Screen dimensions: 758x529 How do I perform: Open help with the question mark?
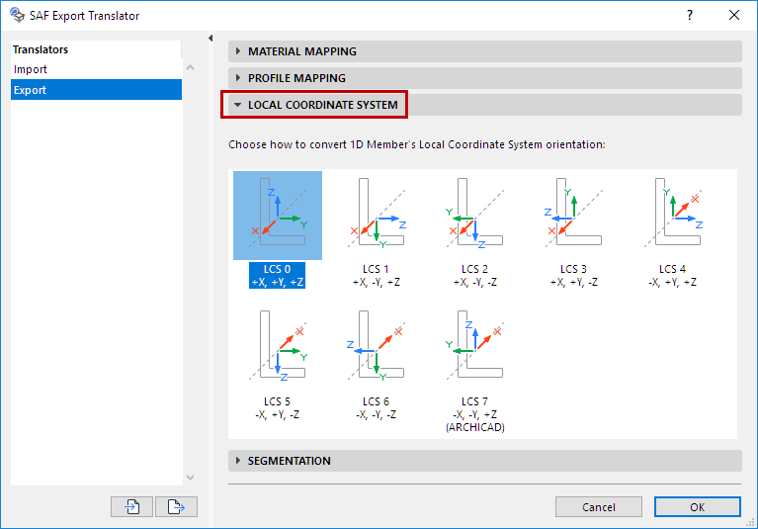coord(690,15)
